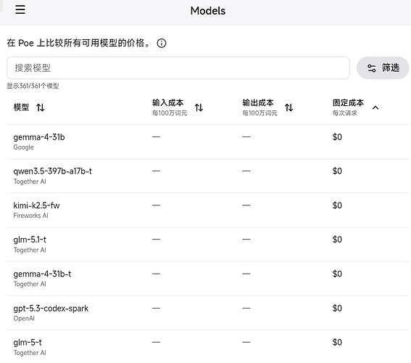Click Google provider under gemma-4-31b

24,147
